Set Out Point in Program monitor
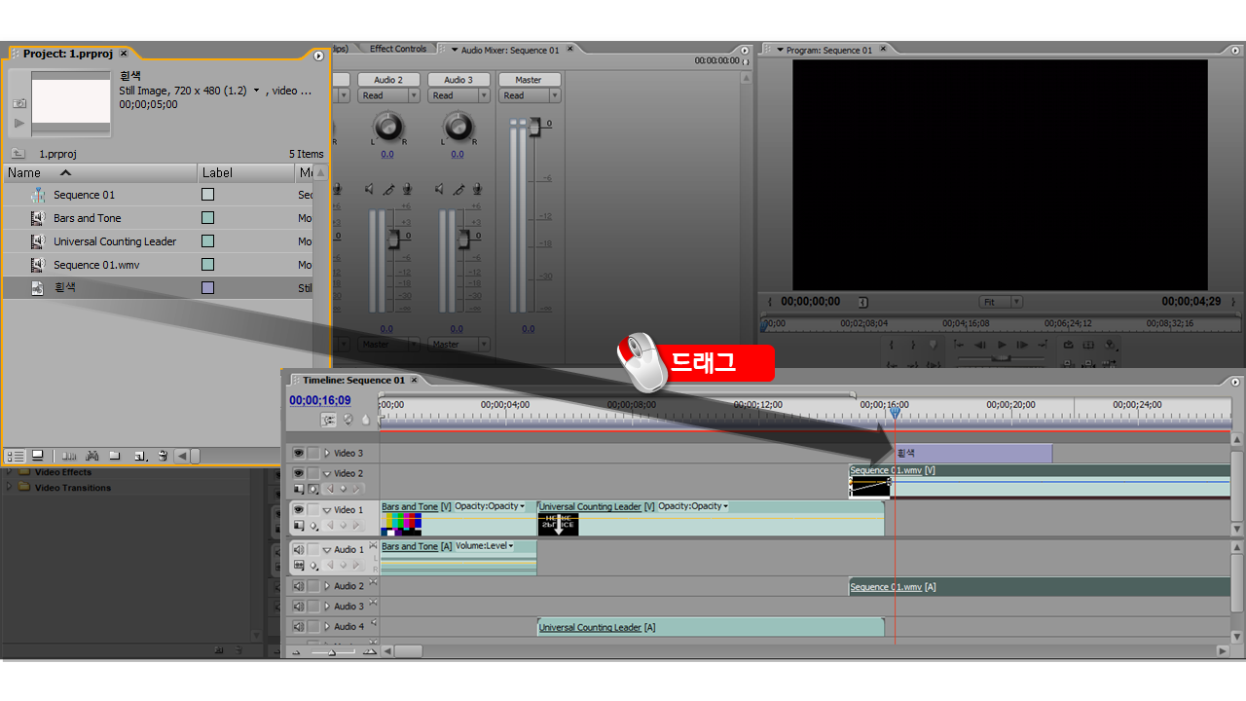Image resolution: width=1246 pixels, height=701 pixels. pyautogui.click(x=913, y=345)
